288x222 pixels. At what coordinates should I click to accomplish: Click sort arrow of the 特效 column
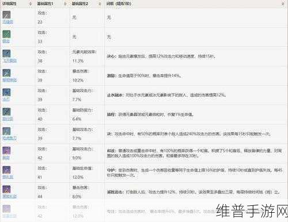tap(283, 3)
